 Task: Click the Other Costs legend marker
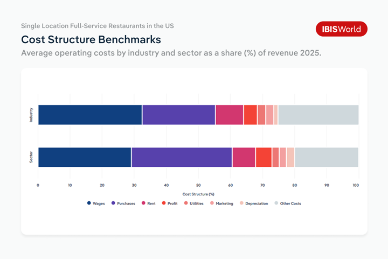coord(276,203)
